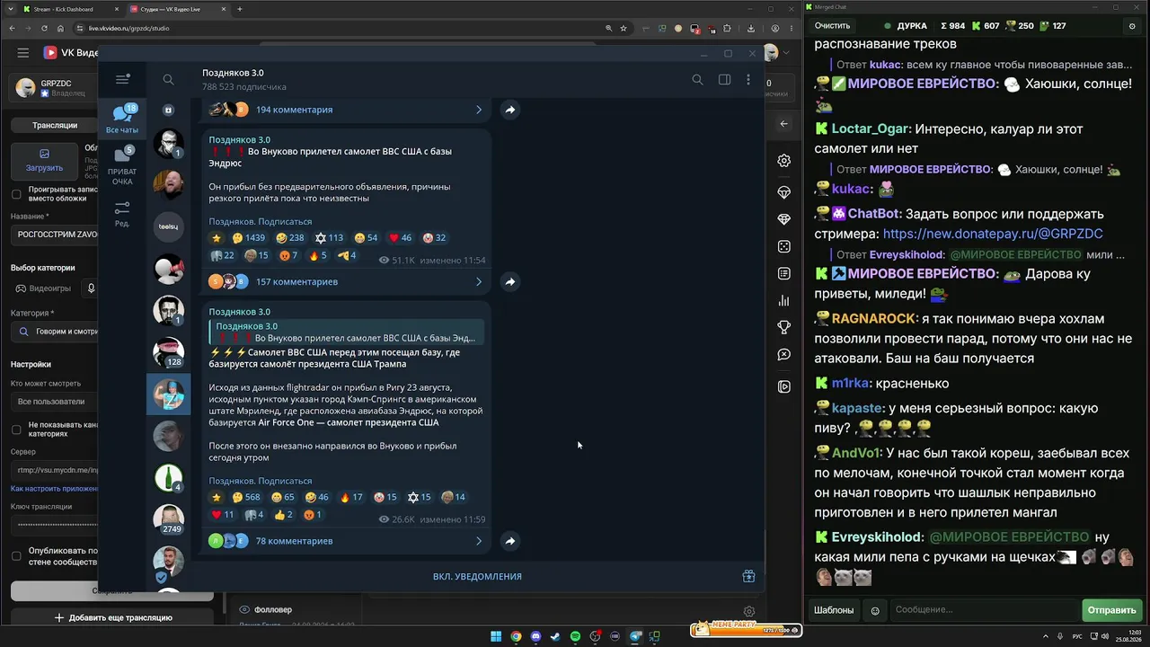Image resolution: width=1150 pixels, height=647 pixels.
Task: Open the list icon in VK sidebar
Action: point(784,273)
